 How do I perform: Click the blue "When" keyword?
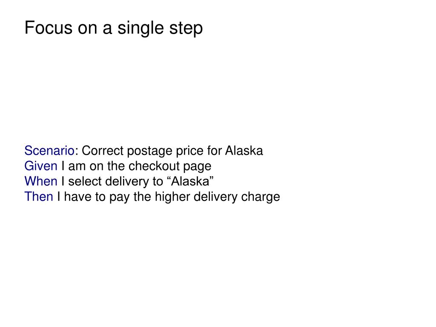[x=41, y=181]
